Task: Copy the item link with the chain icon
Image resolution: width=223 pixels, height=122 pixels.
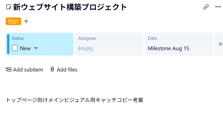Action: (x=206, y=7)
